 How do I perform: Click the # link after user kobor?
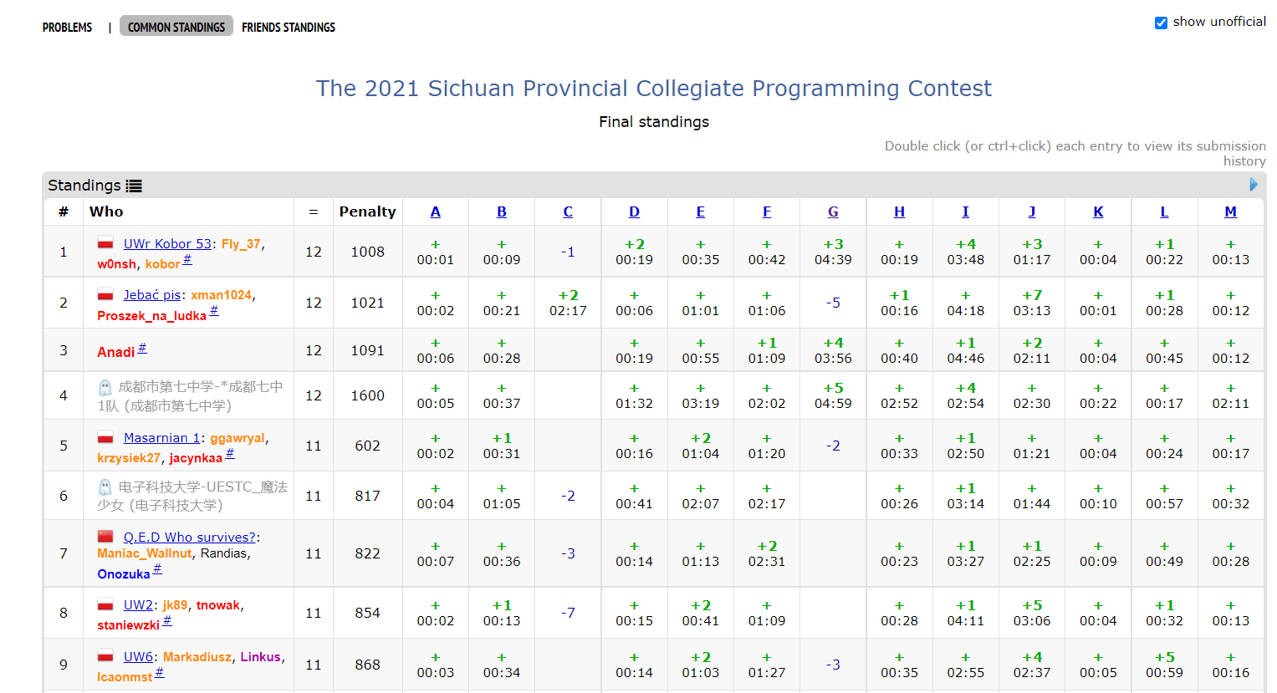(187, 260)
